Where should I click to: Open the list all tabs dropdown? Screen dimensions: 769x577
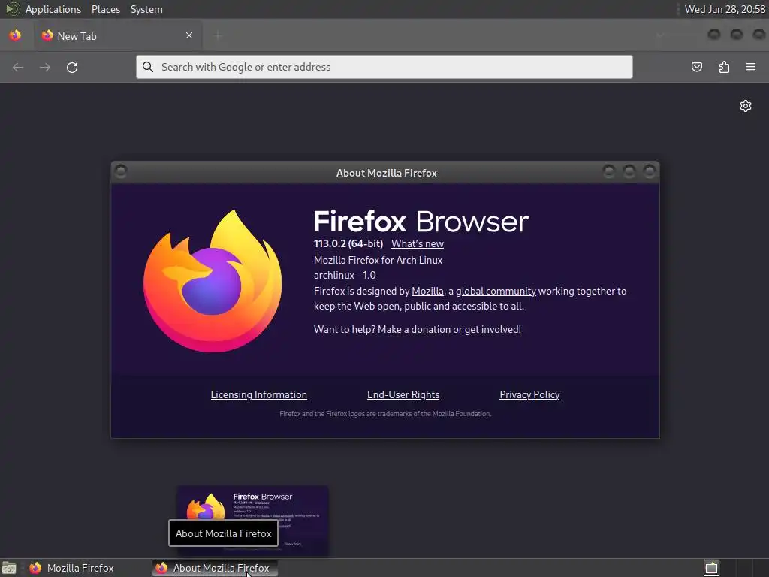click(660, 35)
